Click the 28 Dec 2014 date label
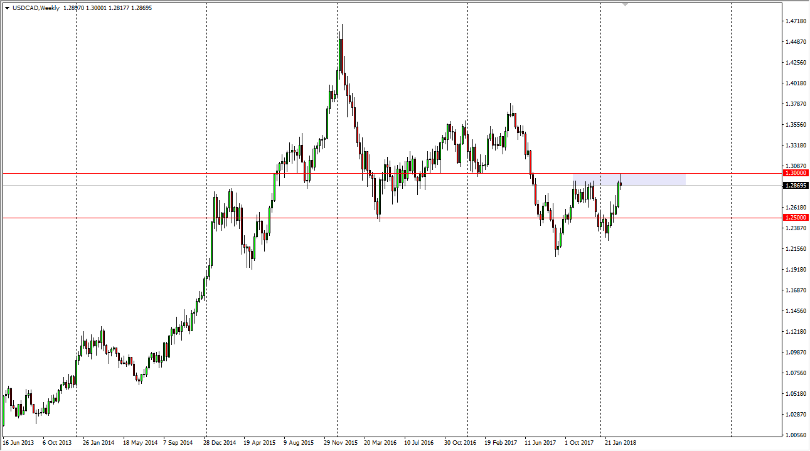Viewport: 810px width, 451px height. [219, 442]
